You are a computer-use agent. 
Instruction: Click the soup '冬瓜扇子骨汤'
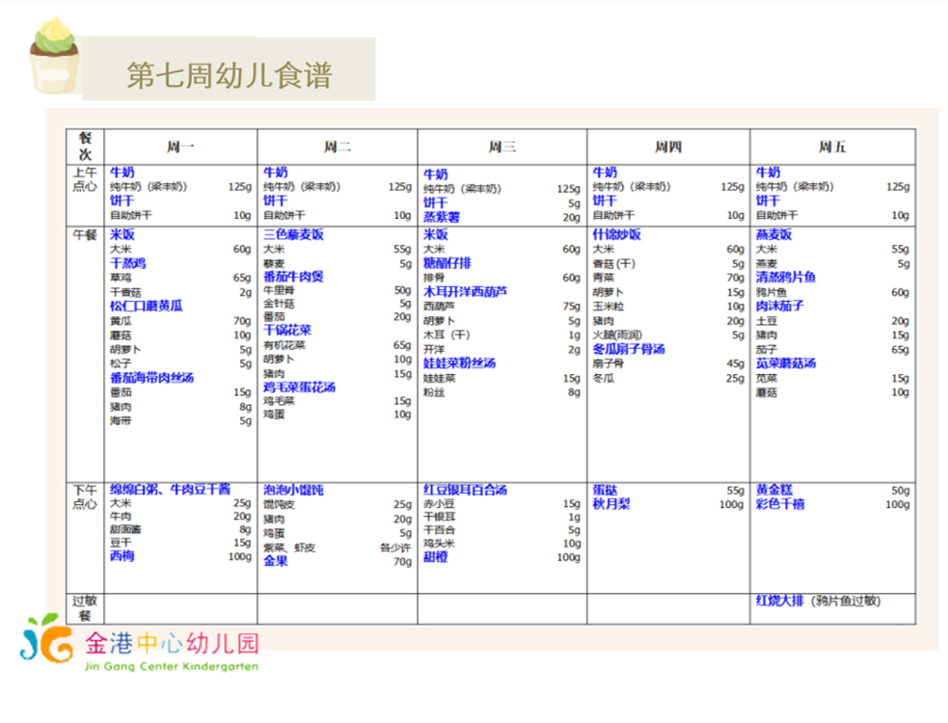point(628,349)
